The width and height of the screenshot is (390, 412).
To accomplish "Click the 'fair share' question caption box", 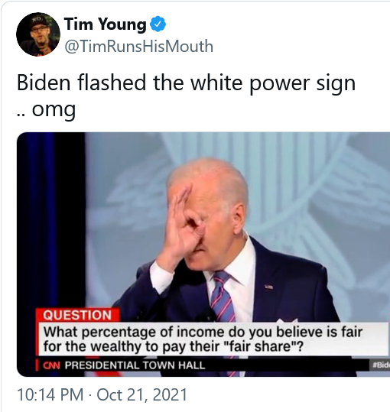I will coord(213,339).
